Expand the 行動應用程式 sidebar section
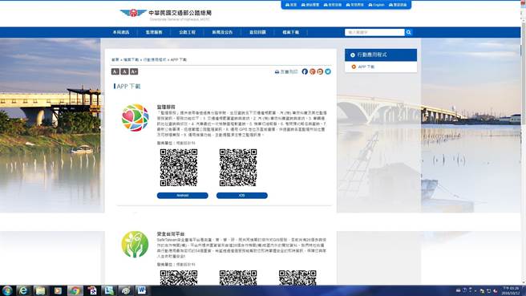526x296 pixels. (x=381, y=55)
